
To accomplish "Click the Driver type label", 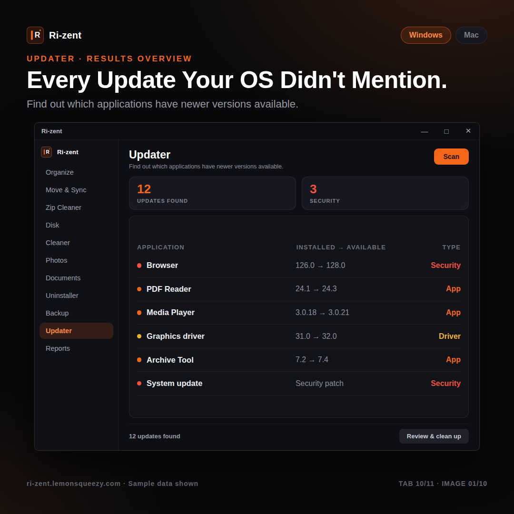I will tap(449, 336).
